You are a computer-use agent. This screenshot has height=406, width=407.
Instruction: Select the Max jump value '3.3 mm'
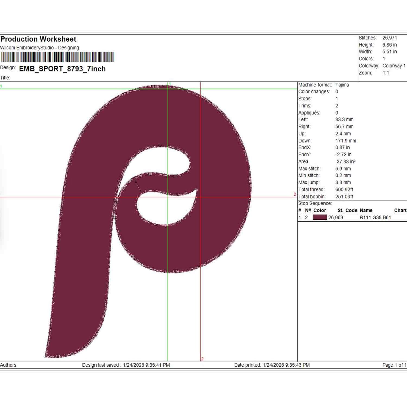click(x=343, y=182)
